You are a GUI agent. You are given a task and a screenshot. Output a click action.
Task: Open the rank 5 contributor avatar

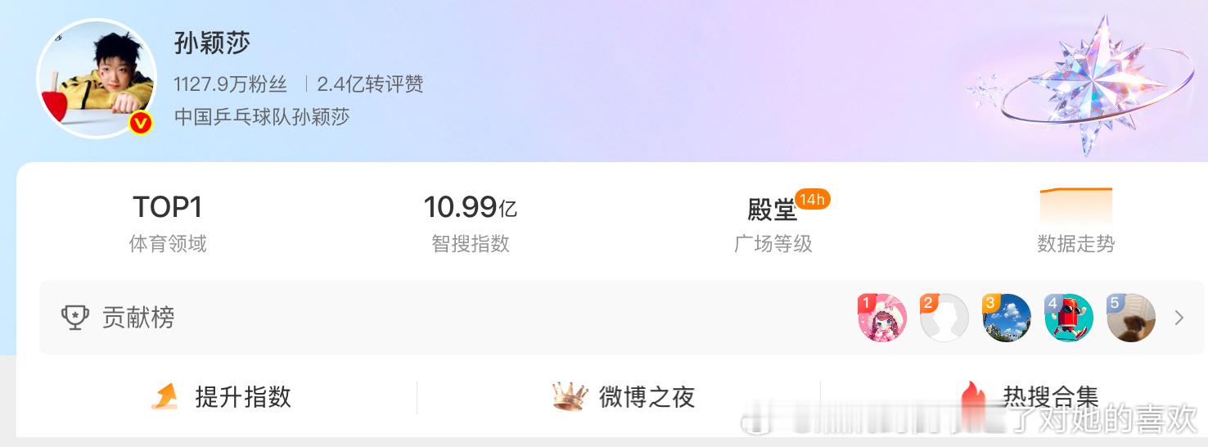point(1131,318)
